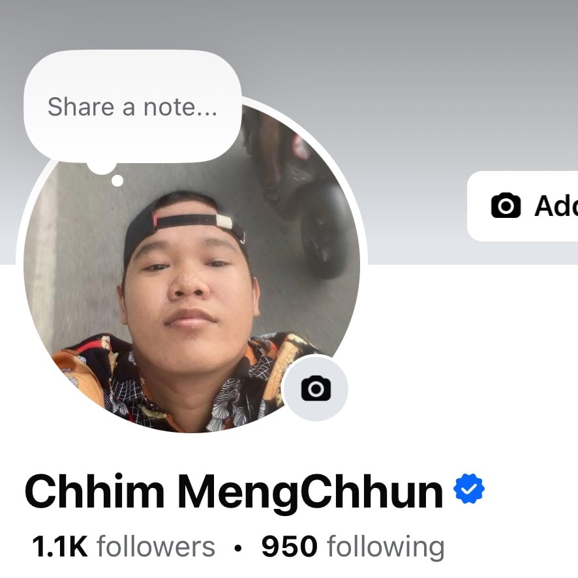578x578 pixels.
Task: Tap the small thought bubble tail dot
Action: coord(117,181)
